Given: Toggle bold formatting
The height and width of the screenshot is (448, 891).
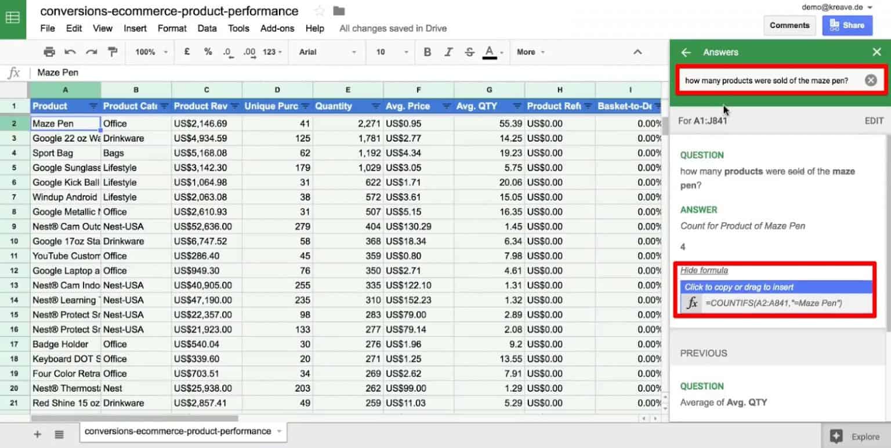Looking at the screenshot, I should coord(428,52).
